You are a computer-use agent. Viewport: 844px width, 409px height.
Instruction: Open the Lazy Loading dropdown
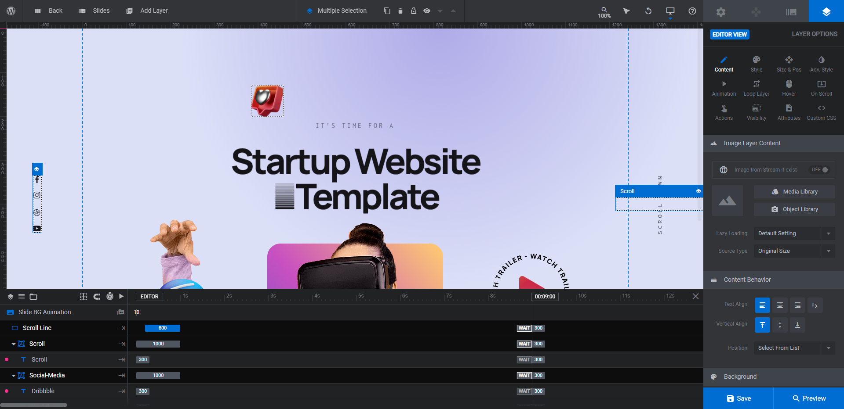[794, 233]
